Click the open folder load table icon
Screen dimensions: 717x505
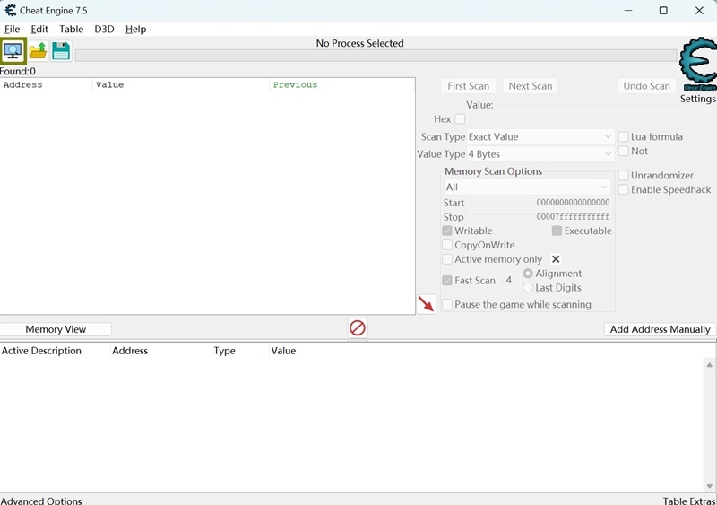tap(38, 51)
